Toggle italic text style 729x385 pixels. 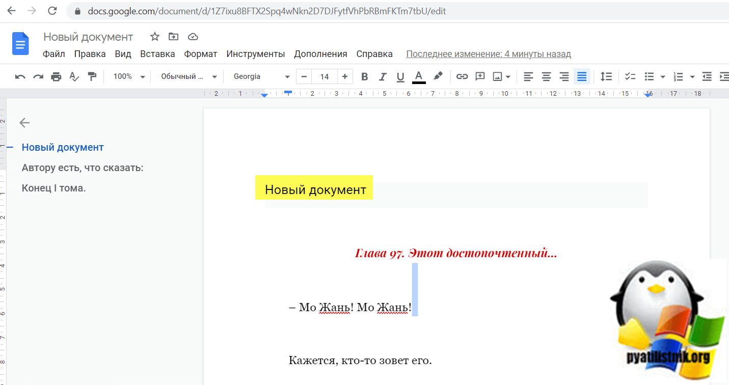point(383,77)
